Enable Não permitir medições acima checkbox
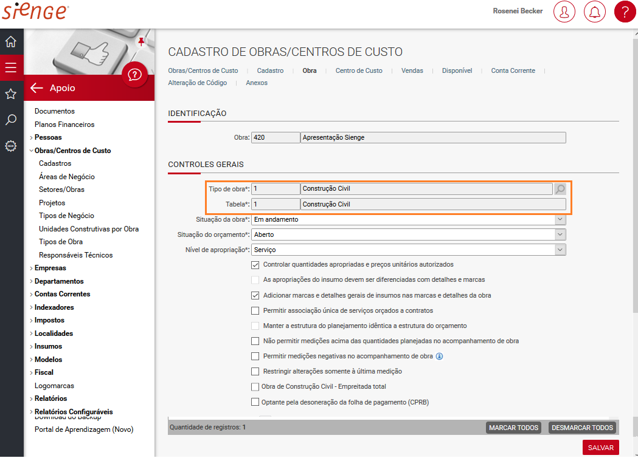 click(x=255, y=341)
